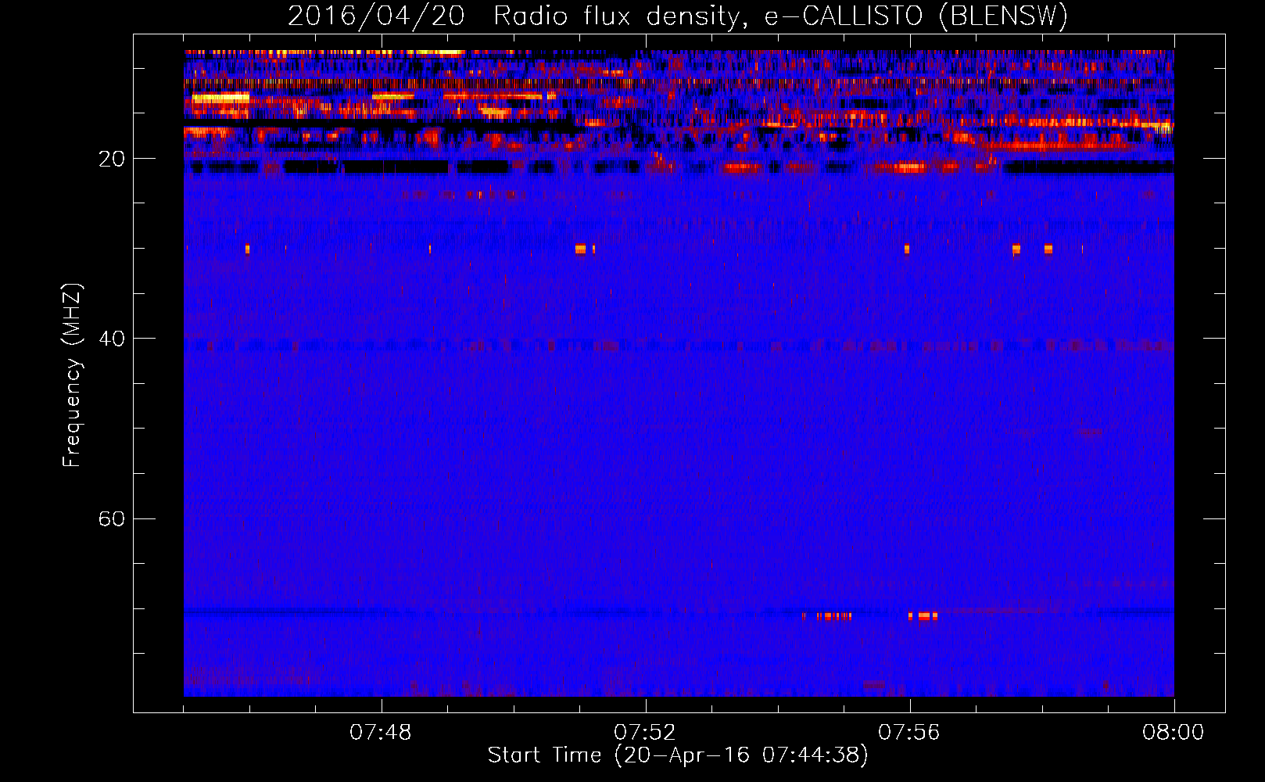Click the 07:52 time tick label
This screenshot has width=1265, height=782.
645,733
